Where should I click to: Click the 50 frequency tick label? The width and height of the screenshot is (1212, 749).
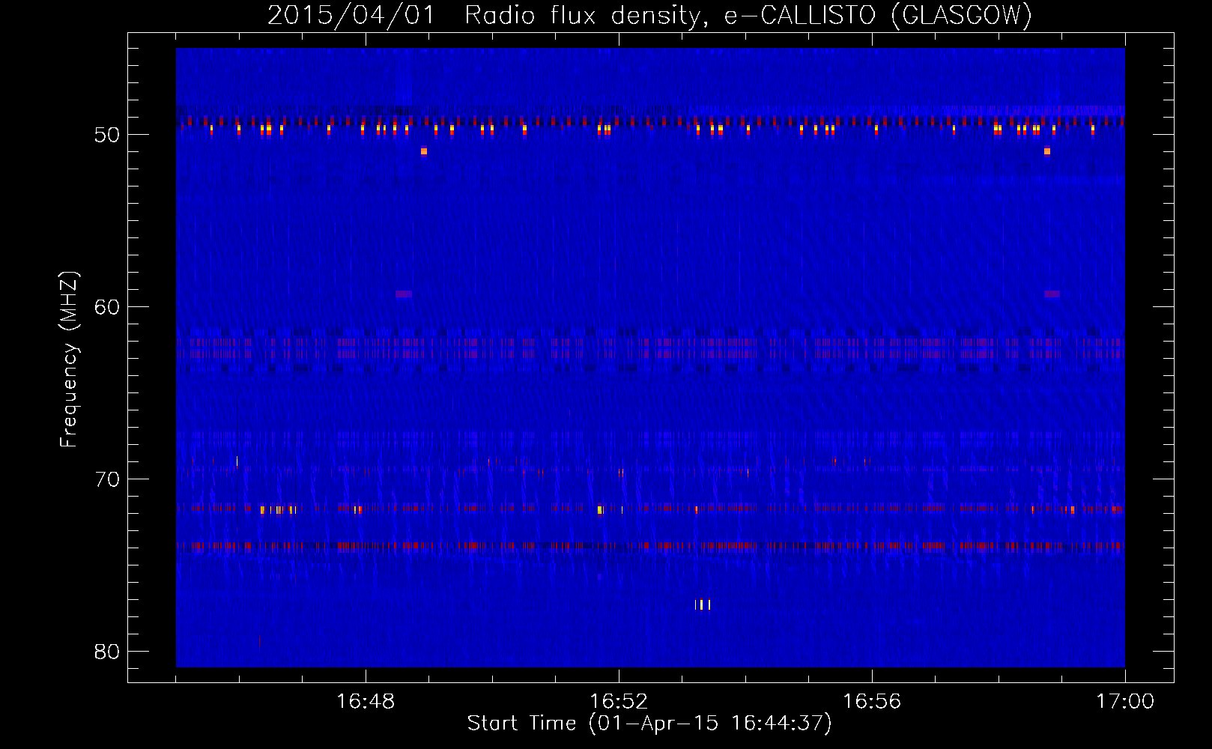click(x=107, y=136)
